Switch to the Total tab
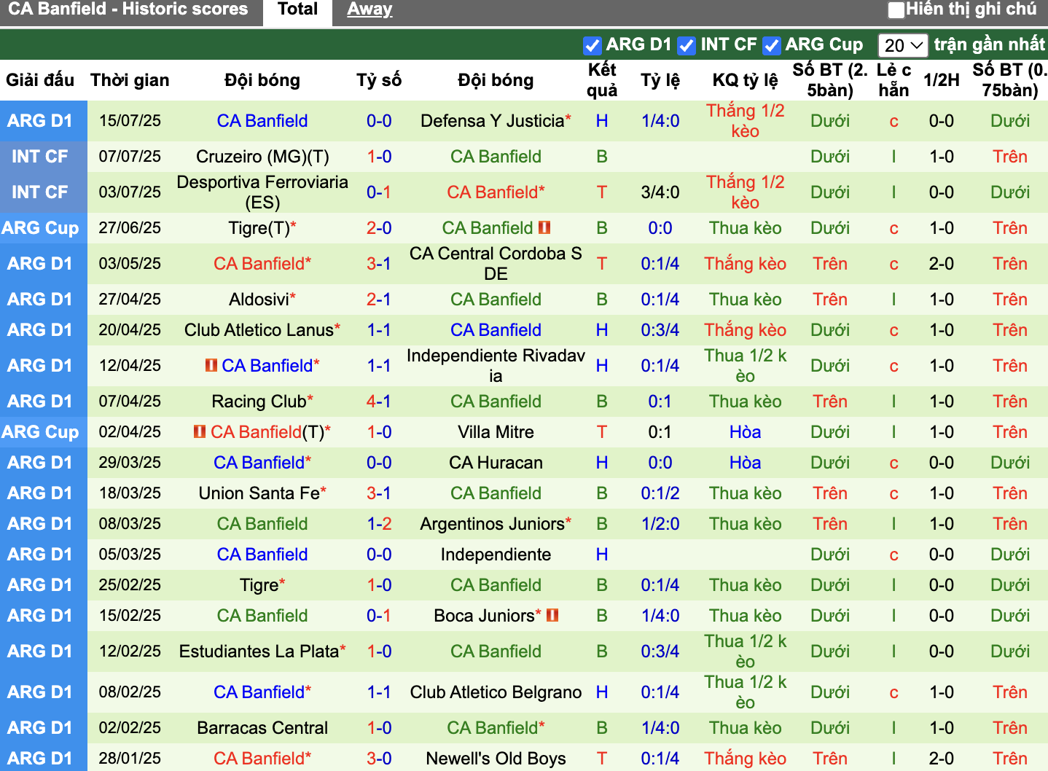This screenshot has height=771, width=1048. pyautogui.click(x=297, y=9)
